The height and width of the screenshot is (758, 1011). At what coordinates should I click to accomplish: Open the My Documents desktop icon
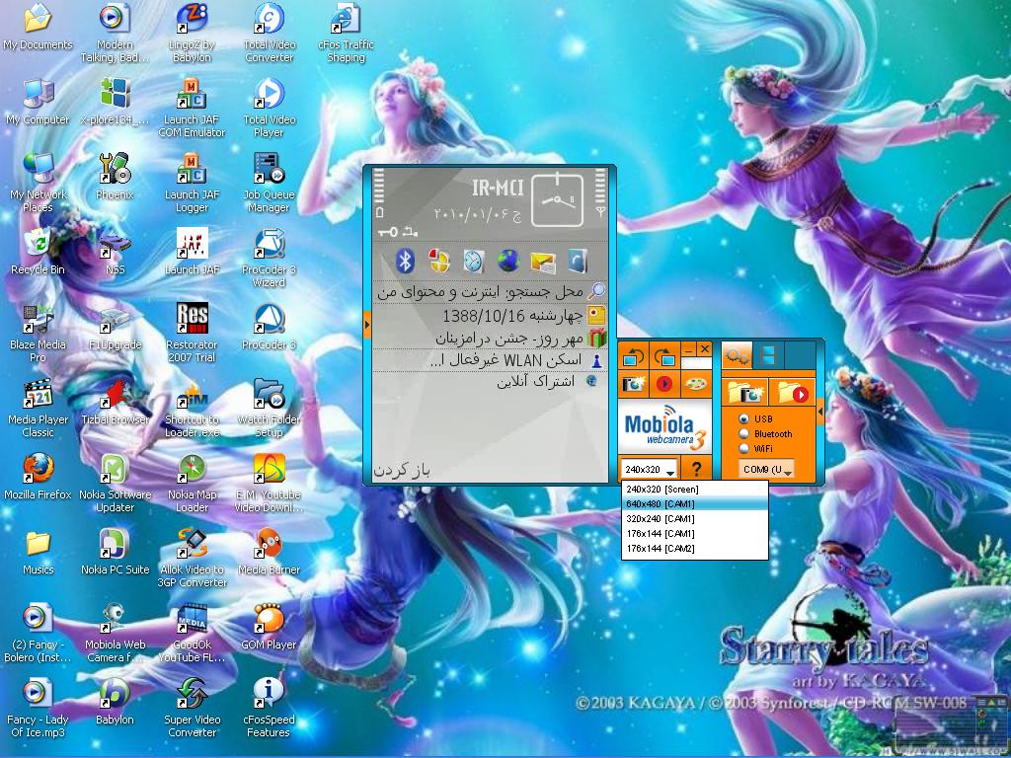pos(39,28)
